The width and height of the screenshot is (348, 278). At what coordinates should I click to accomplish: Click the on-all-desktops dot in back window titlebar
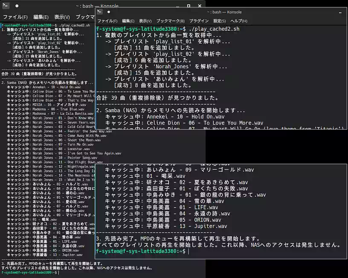17,6
